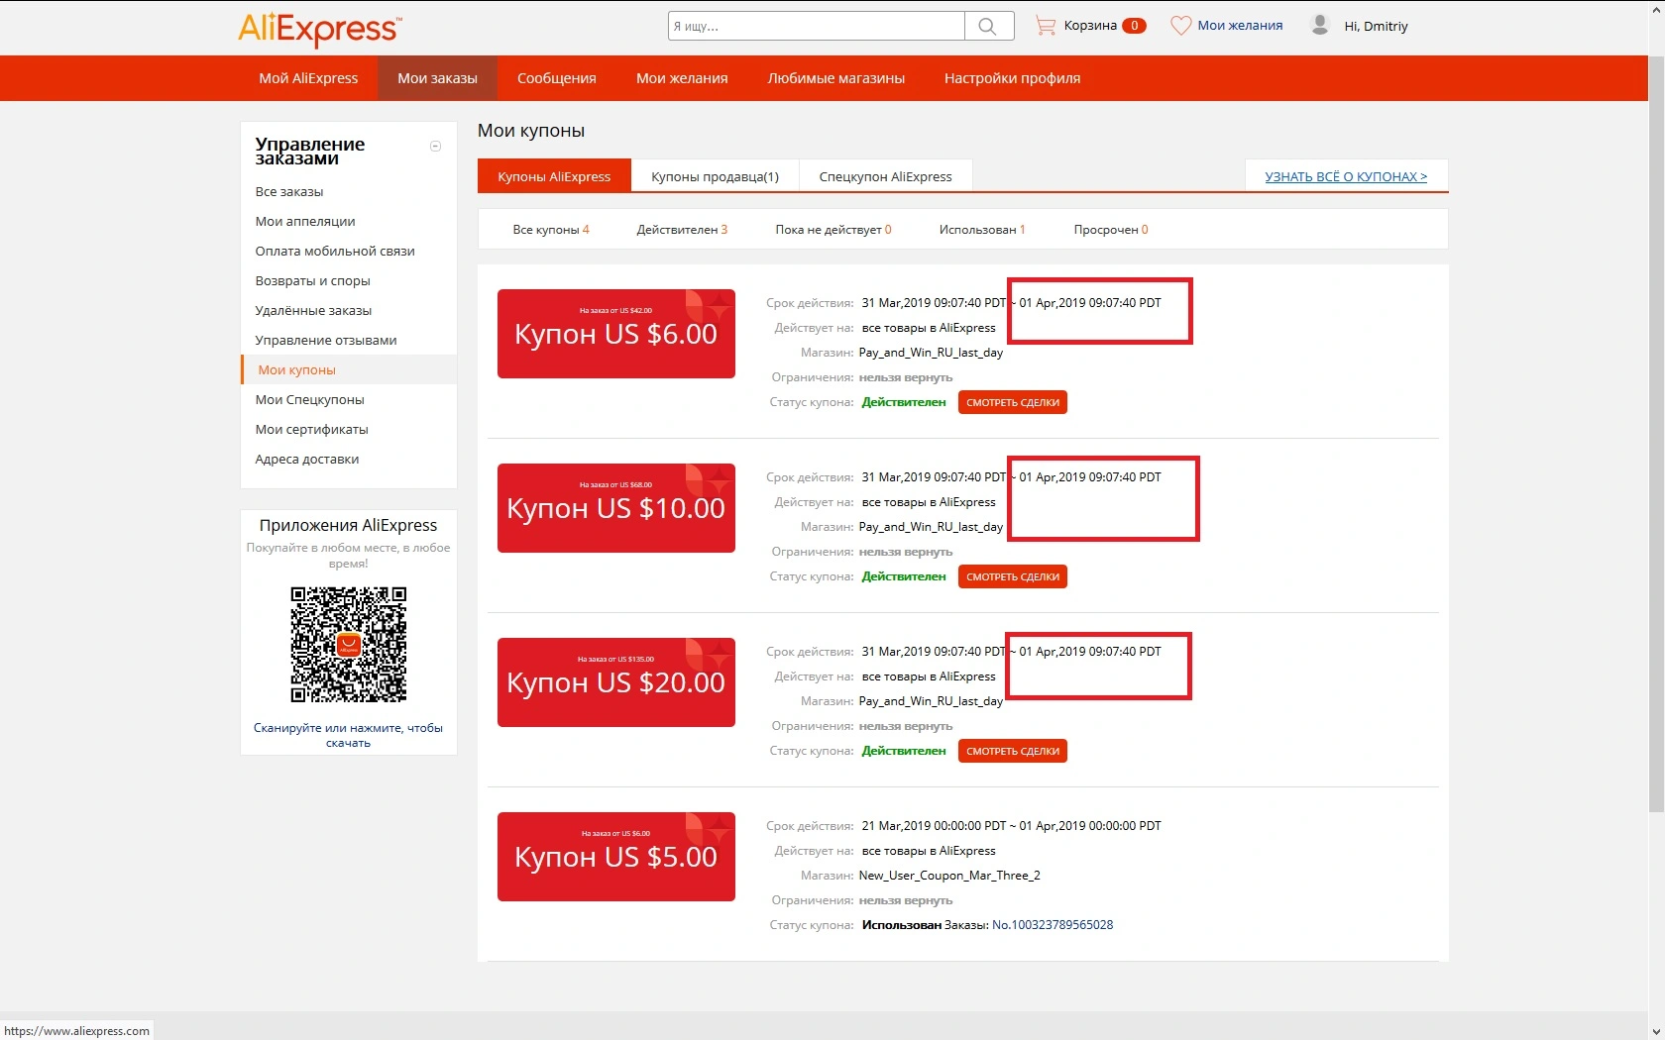This screenshot has width=1665, height=1040.
Task: Focus the Я ищу search field
Action: [816, 26]
